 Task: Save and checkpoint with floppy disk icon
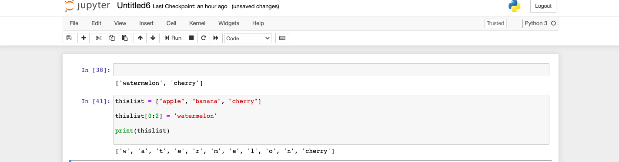[x=69, y=38]
